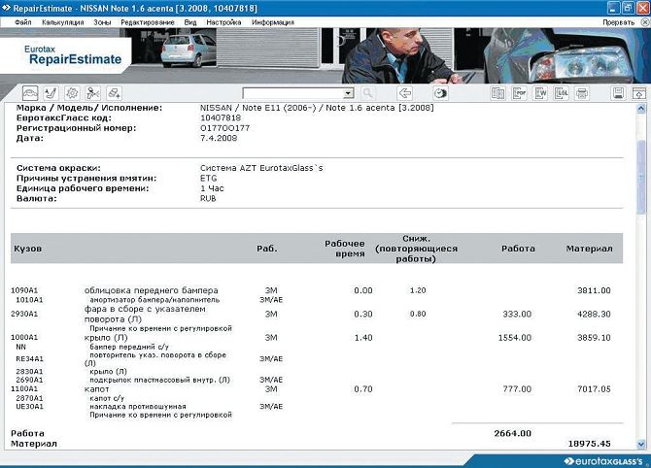Open the Калькуляция menu
Viewport: 651px width, 468px height.
pos(63,22)
